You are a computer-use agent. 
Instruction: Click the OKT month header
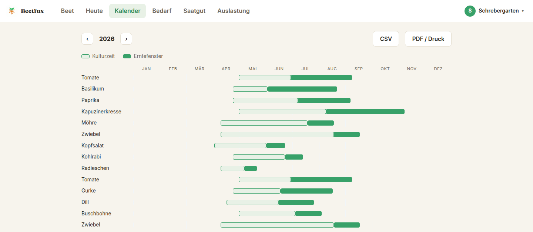[385, 69]
